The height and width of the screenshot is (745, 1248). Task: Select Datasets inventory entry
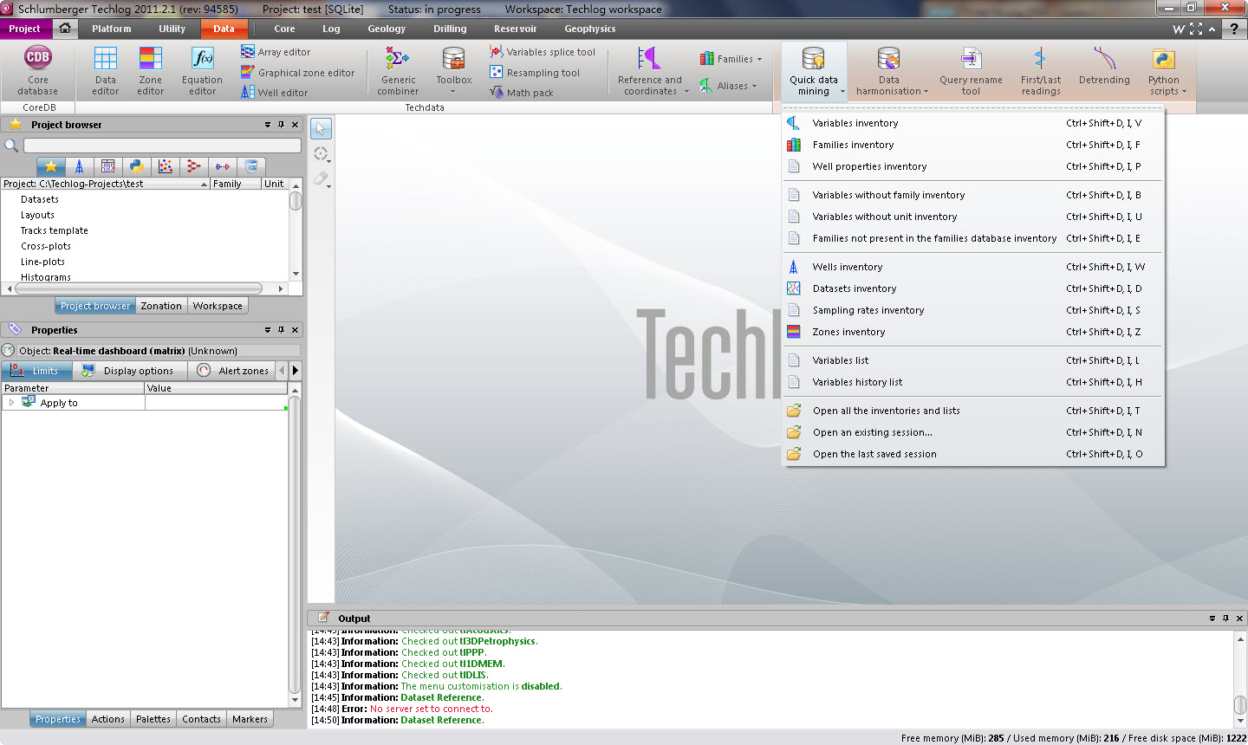tap(972, 288)
